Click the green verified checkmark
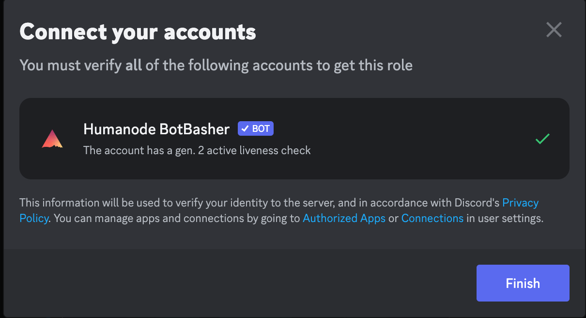The height and width of the screenshot is (318, 586). point(542,139)
